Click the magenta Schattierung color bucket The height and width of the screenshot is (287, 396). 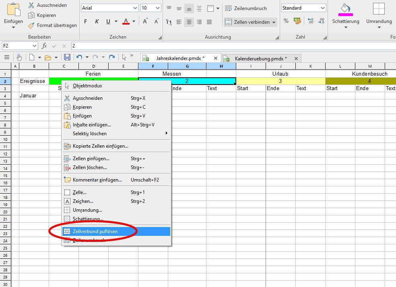346,10
